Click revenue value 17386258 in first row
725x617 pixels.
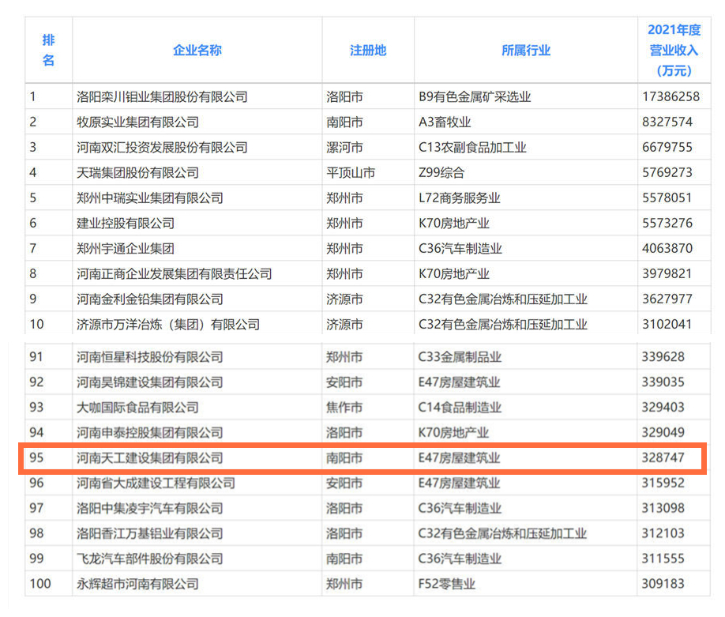pyautogui.click(x=671, y=96)
